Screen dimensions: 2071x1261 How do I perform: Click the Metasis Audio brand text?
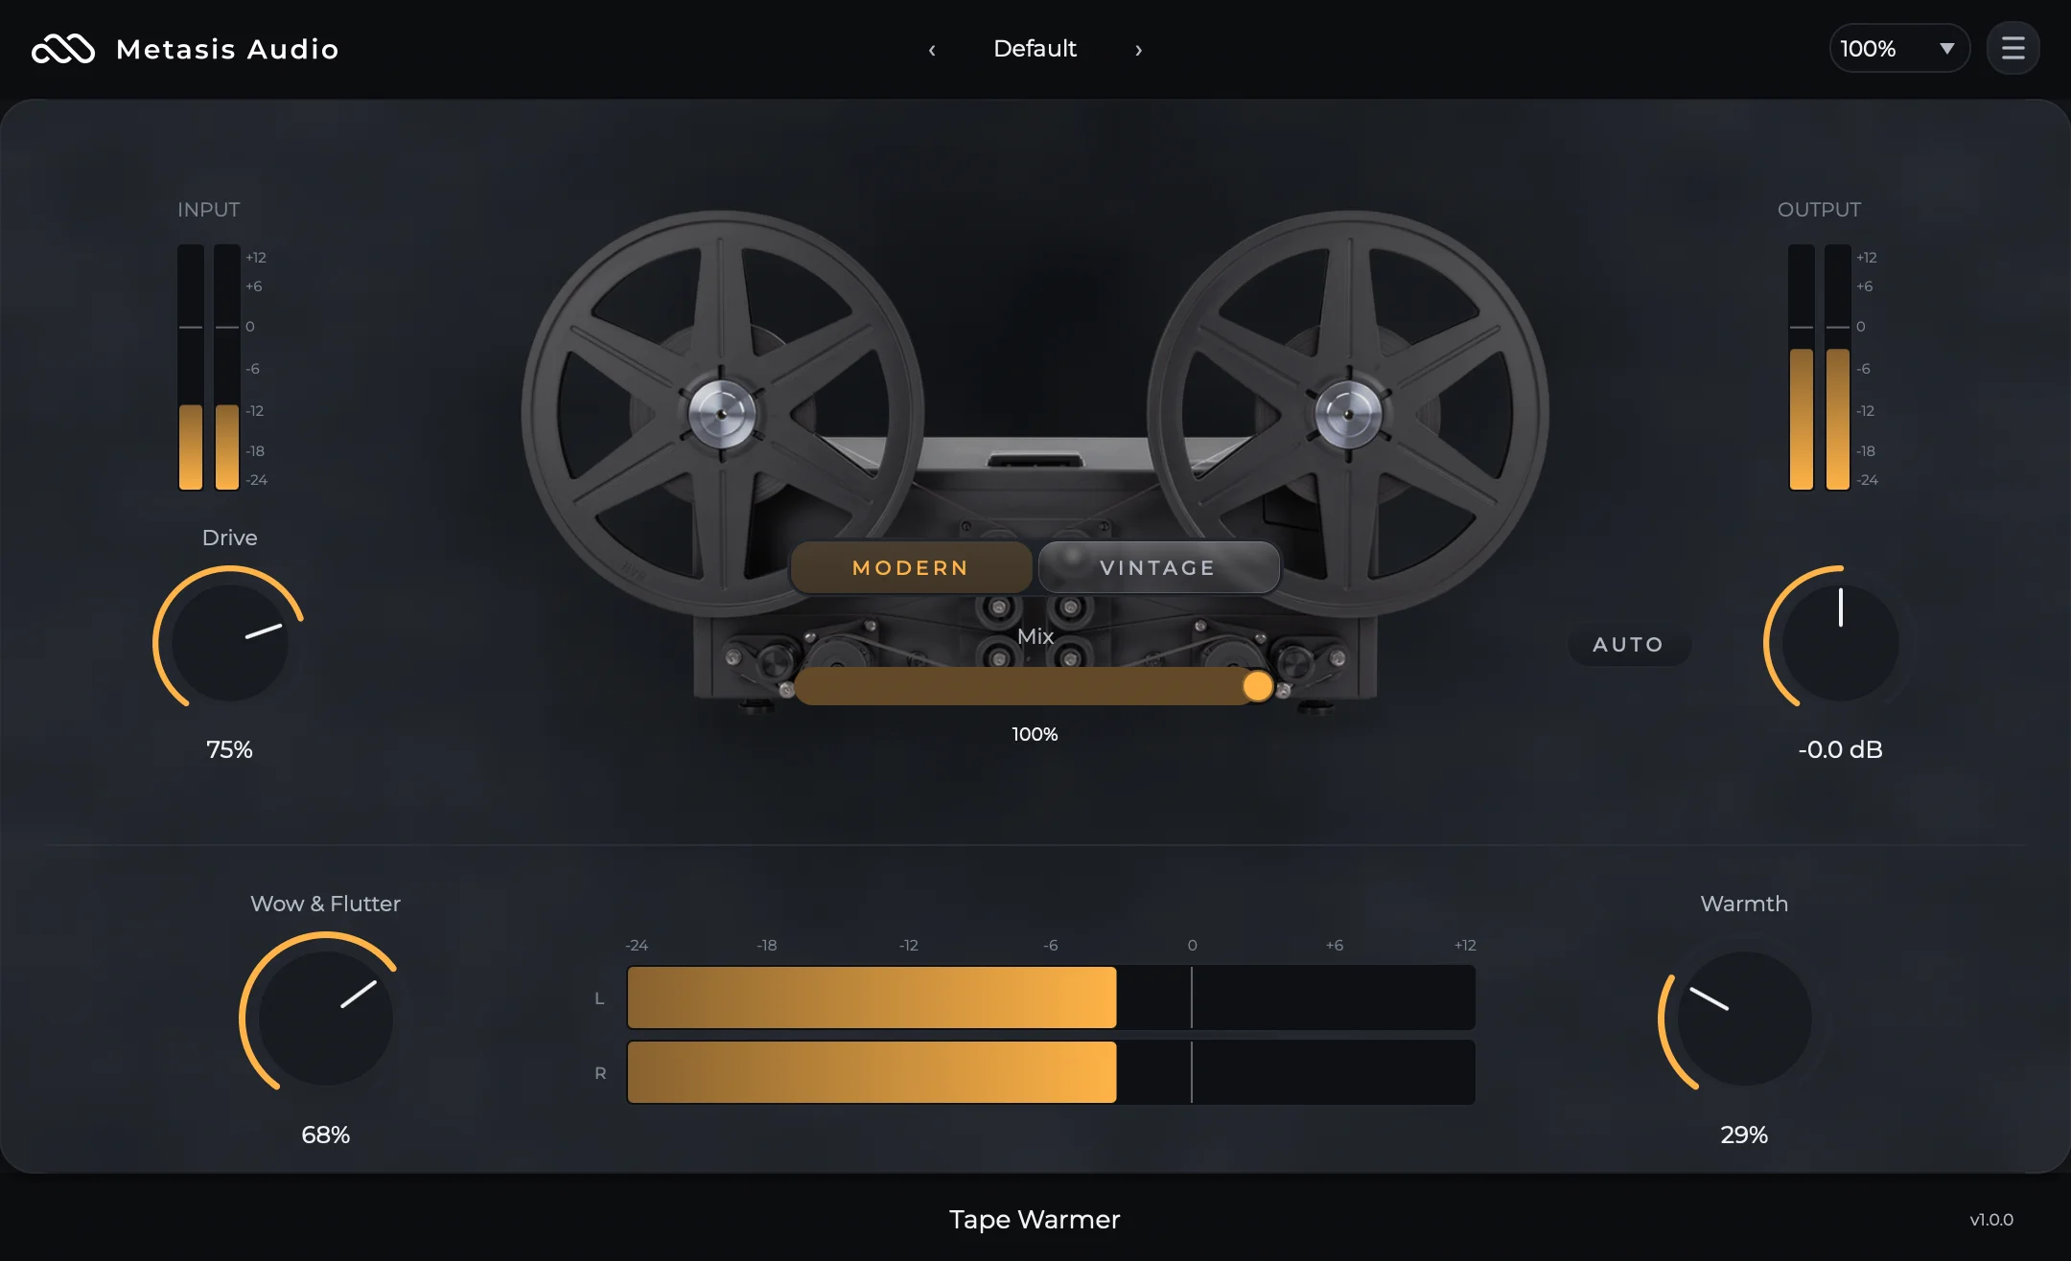(227, 49)
